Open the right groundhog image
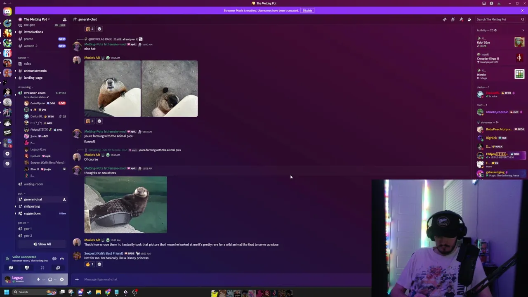528x297 pixels. pos(170,89)
